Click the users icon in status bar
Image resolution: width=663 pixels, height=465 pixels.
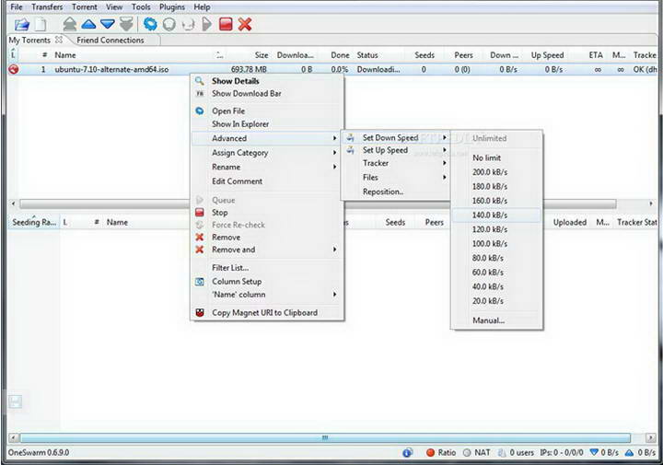[x=502, y=453]
